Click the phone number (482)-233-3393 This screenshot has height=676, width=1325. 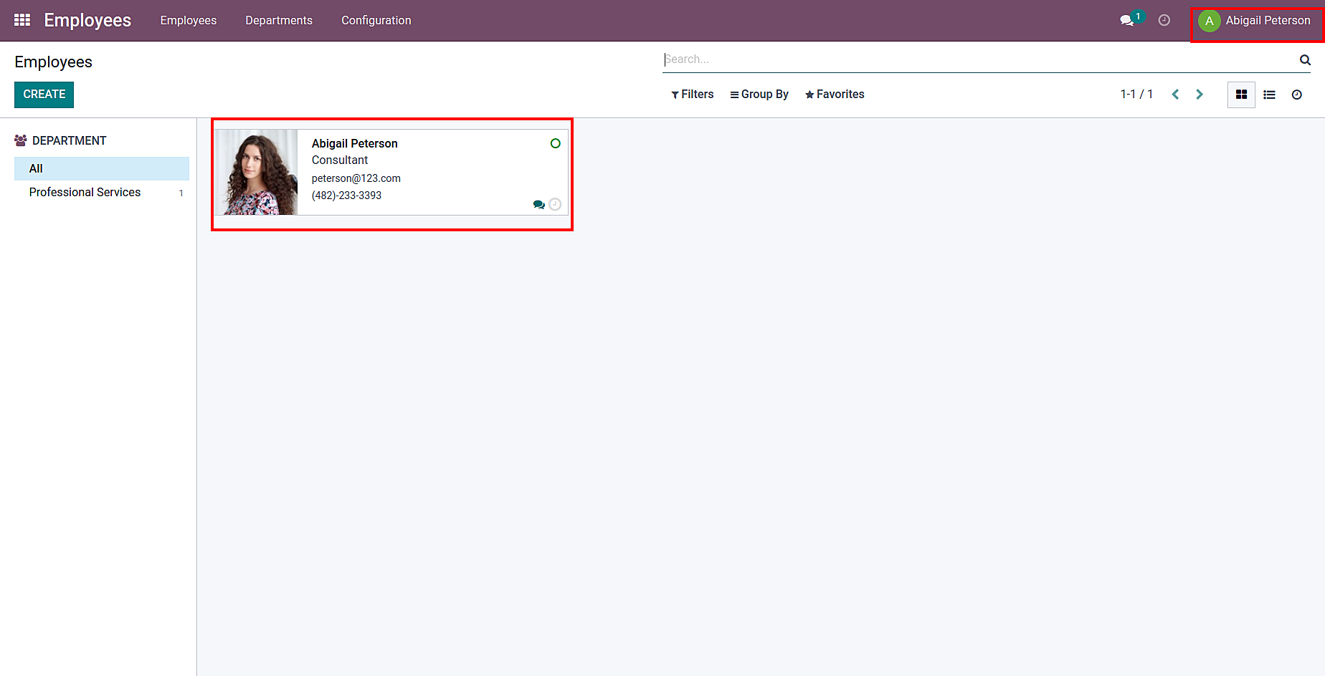pos(346,195)
